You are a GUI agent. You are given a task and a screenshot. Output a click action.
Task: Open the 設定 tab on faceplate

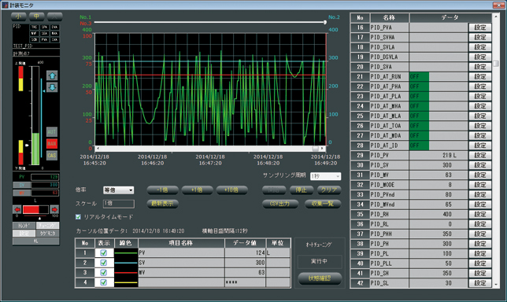pos(24,234)
